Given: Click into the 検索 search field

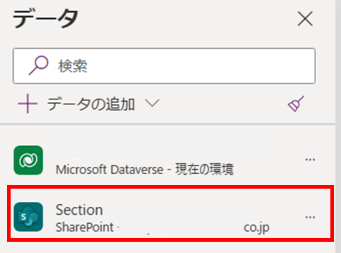Looking at the screenshot, I should 164,66.
